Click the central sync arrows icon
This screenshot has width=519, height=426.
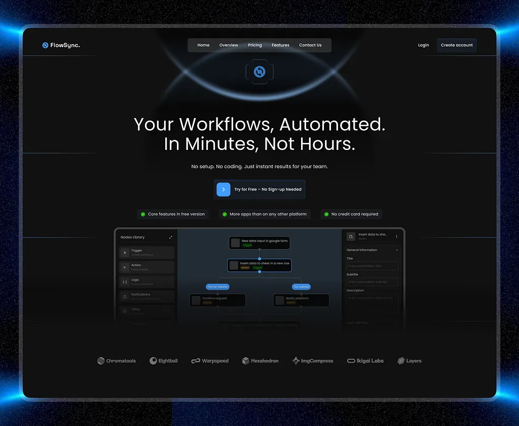coord(259,72)
